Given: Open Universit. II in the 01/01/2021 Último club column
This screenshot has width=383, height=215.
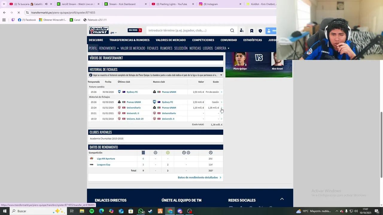Looking at the screenshot, I should click(x=133, y=113).
